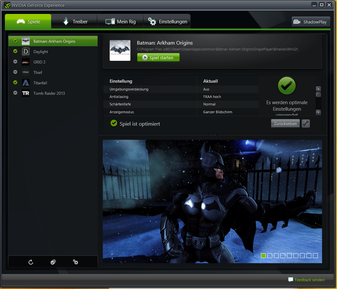Image resolution: width=337 pixels, height=289 pixels.
Task: Click settings list scroll up arrow
Action: 318,89
